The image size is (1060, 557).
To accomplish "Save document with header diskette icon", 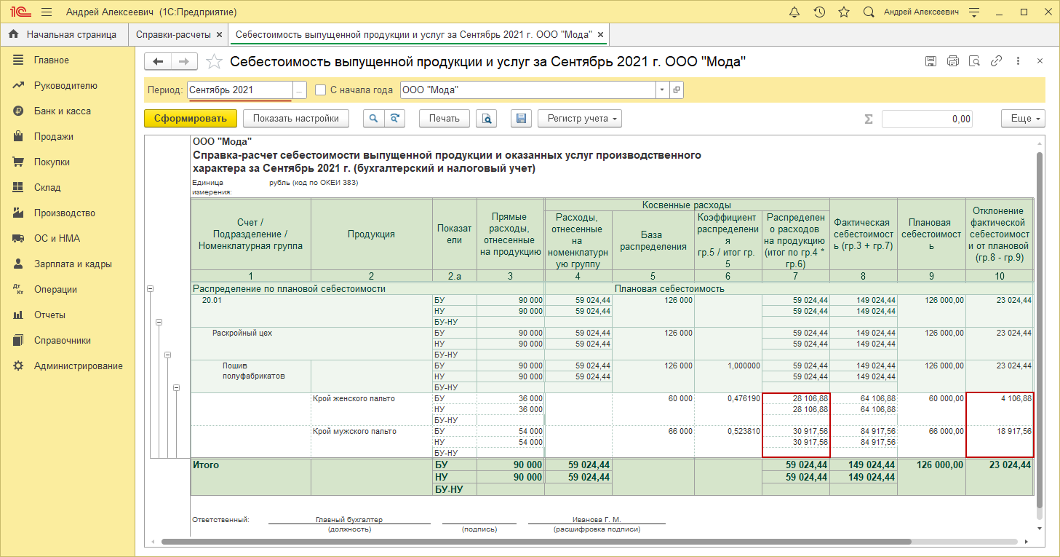I will pos(931,61).
